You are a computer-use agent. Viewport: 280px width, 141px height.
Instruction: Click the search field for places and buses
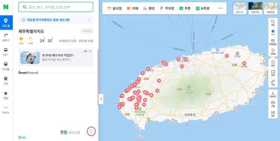(56, 7)
